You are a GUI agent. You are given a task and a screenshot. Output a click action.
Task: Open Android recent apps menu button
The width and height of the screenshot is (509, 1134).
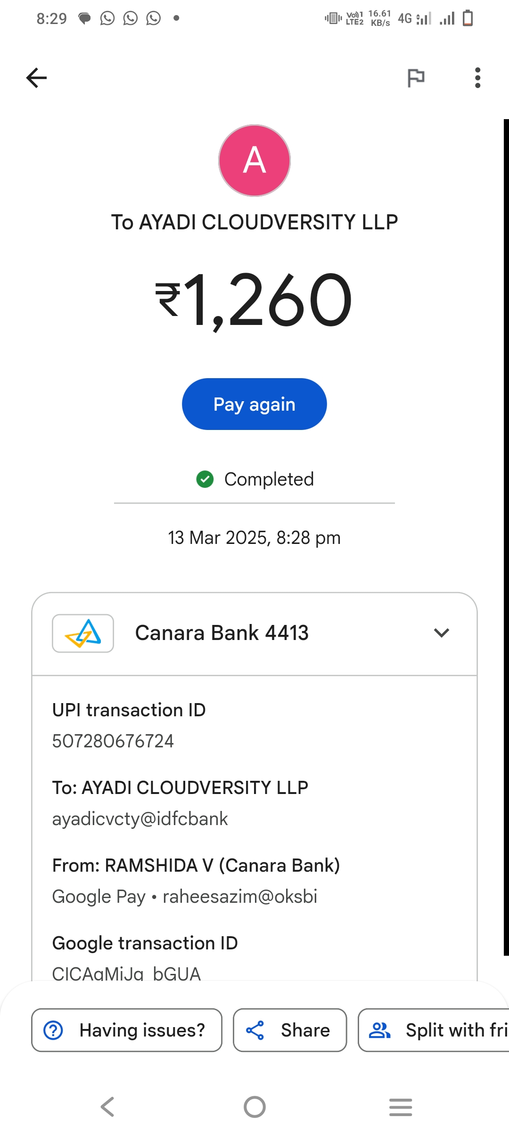[401, 1107]
